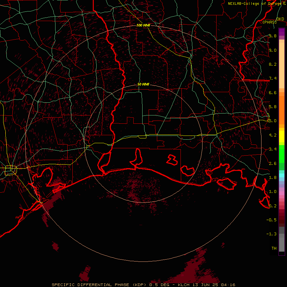Click the 5.8 legend value
The width and height of the screenshot is (287, 287).
click(273, 107)
